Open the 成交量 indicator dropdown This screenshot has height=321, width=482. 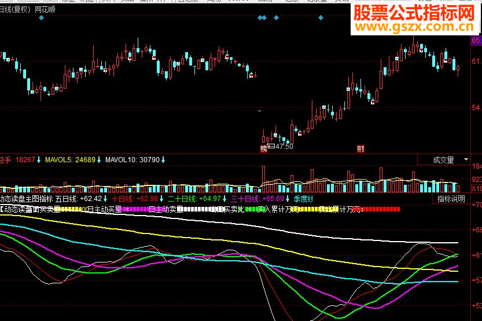click(444, 160)
